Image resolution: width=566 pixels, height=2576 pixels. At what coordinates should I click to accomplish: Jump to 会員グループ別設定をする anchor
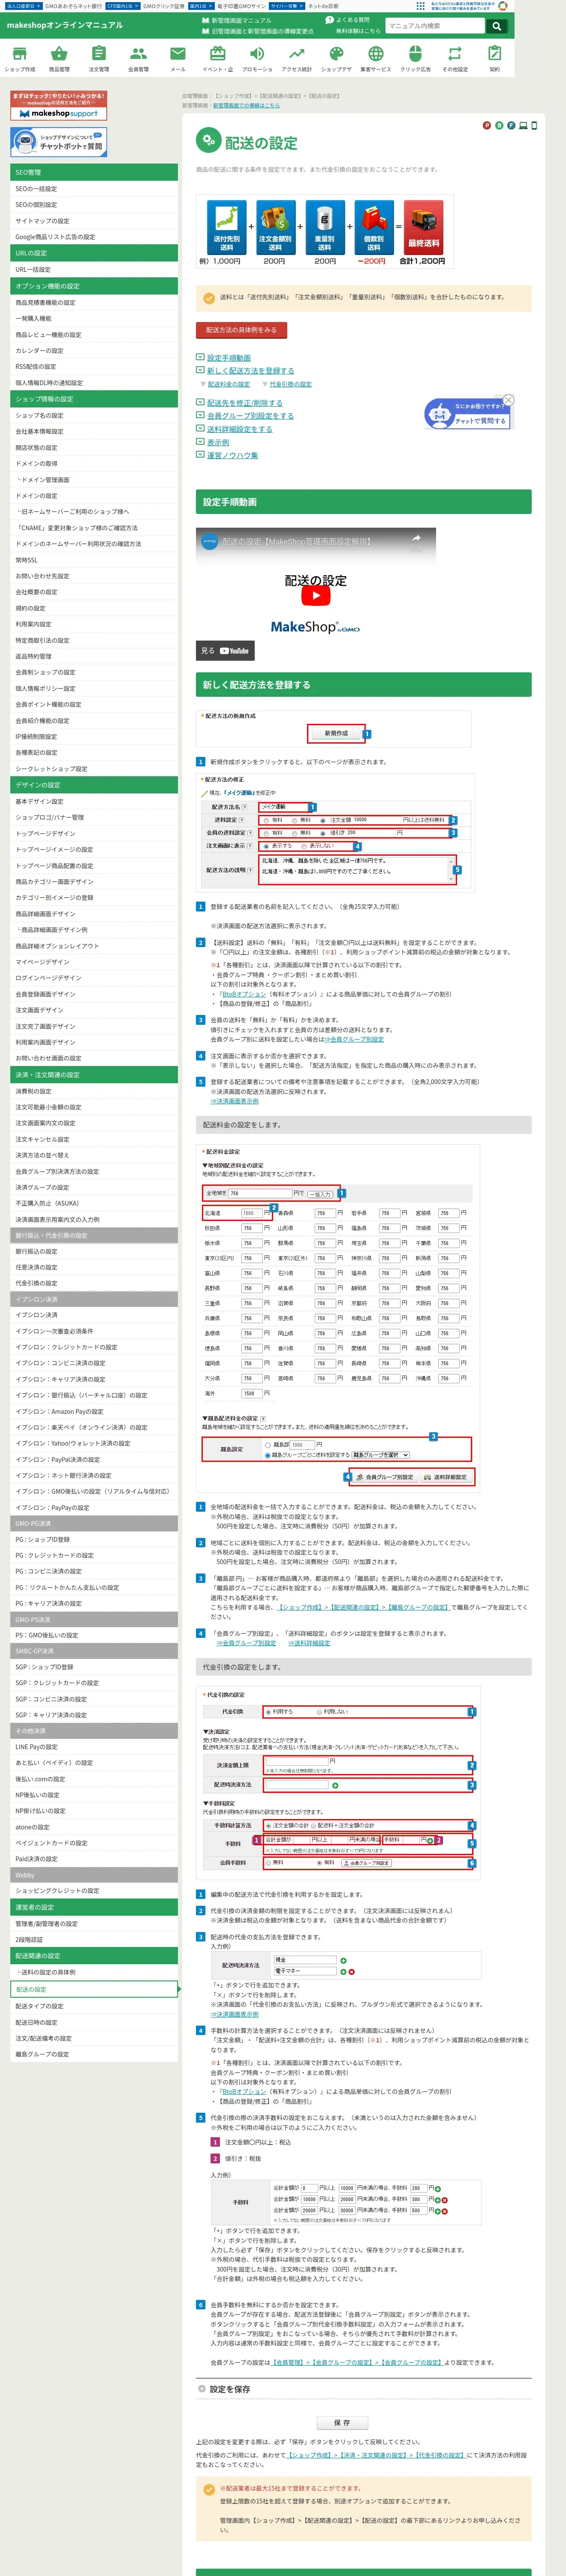[x=250, y=416]
